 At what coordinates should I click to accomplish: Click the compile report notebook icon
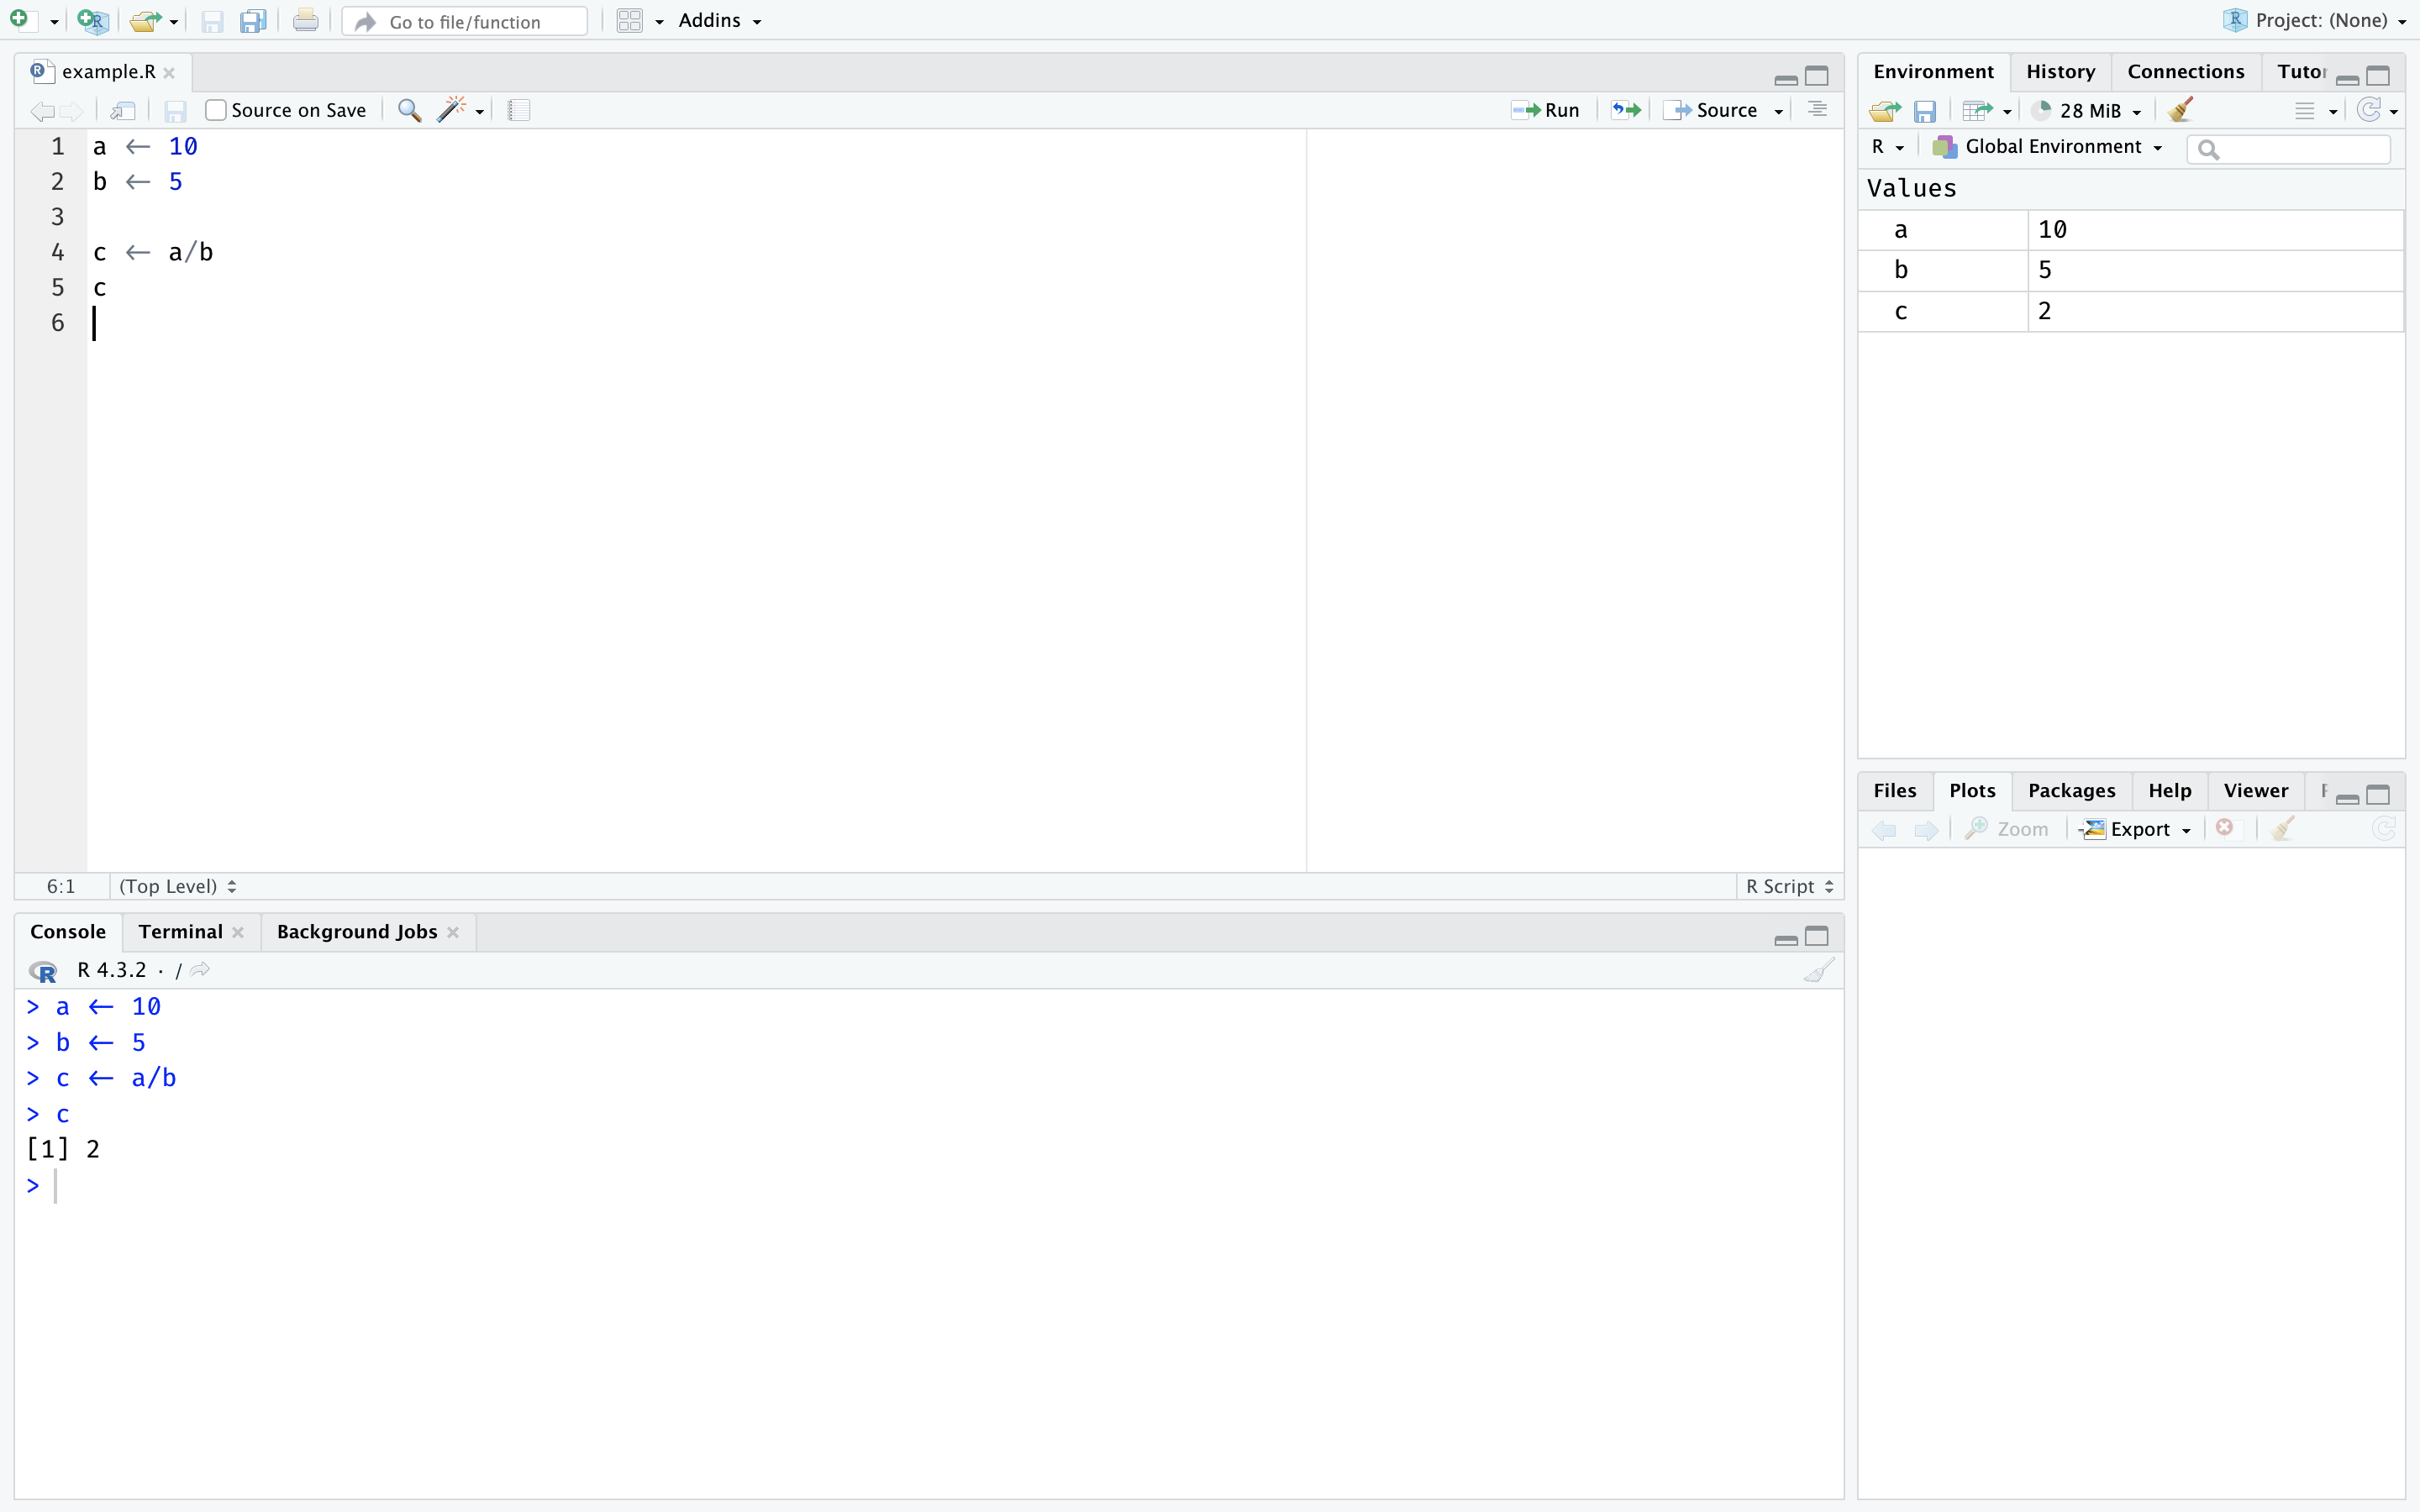[519, 110]
